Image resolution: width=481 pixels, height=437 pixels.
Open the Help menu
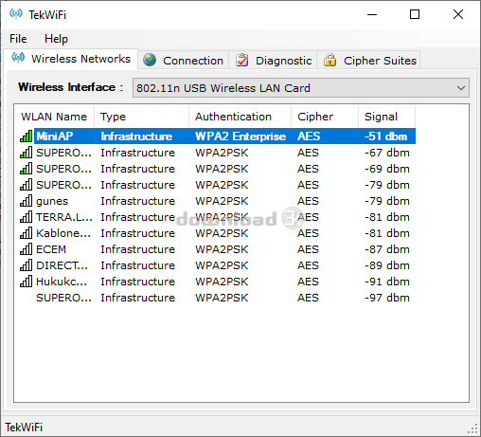click(x=56, y=39)
